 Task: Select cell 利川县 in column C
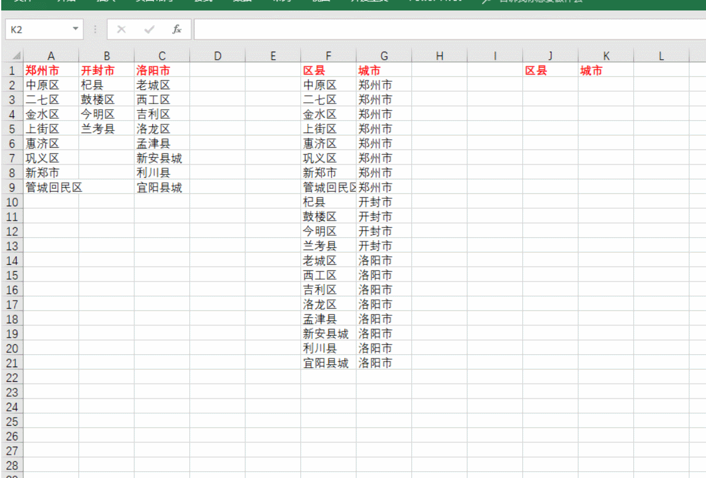pos(162,172)
